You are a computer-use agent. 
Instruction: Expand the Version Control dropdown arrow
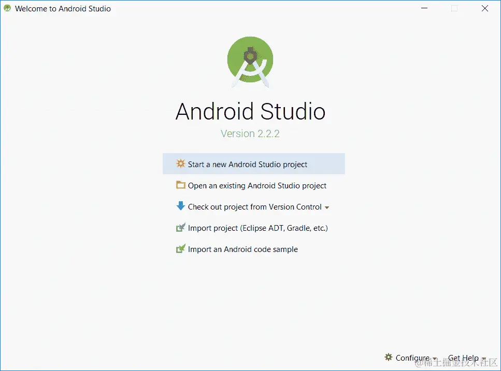[327, 207]
